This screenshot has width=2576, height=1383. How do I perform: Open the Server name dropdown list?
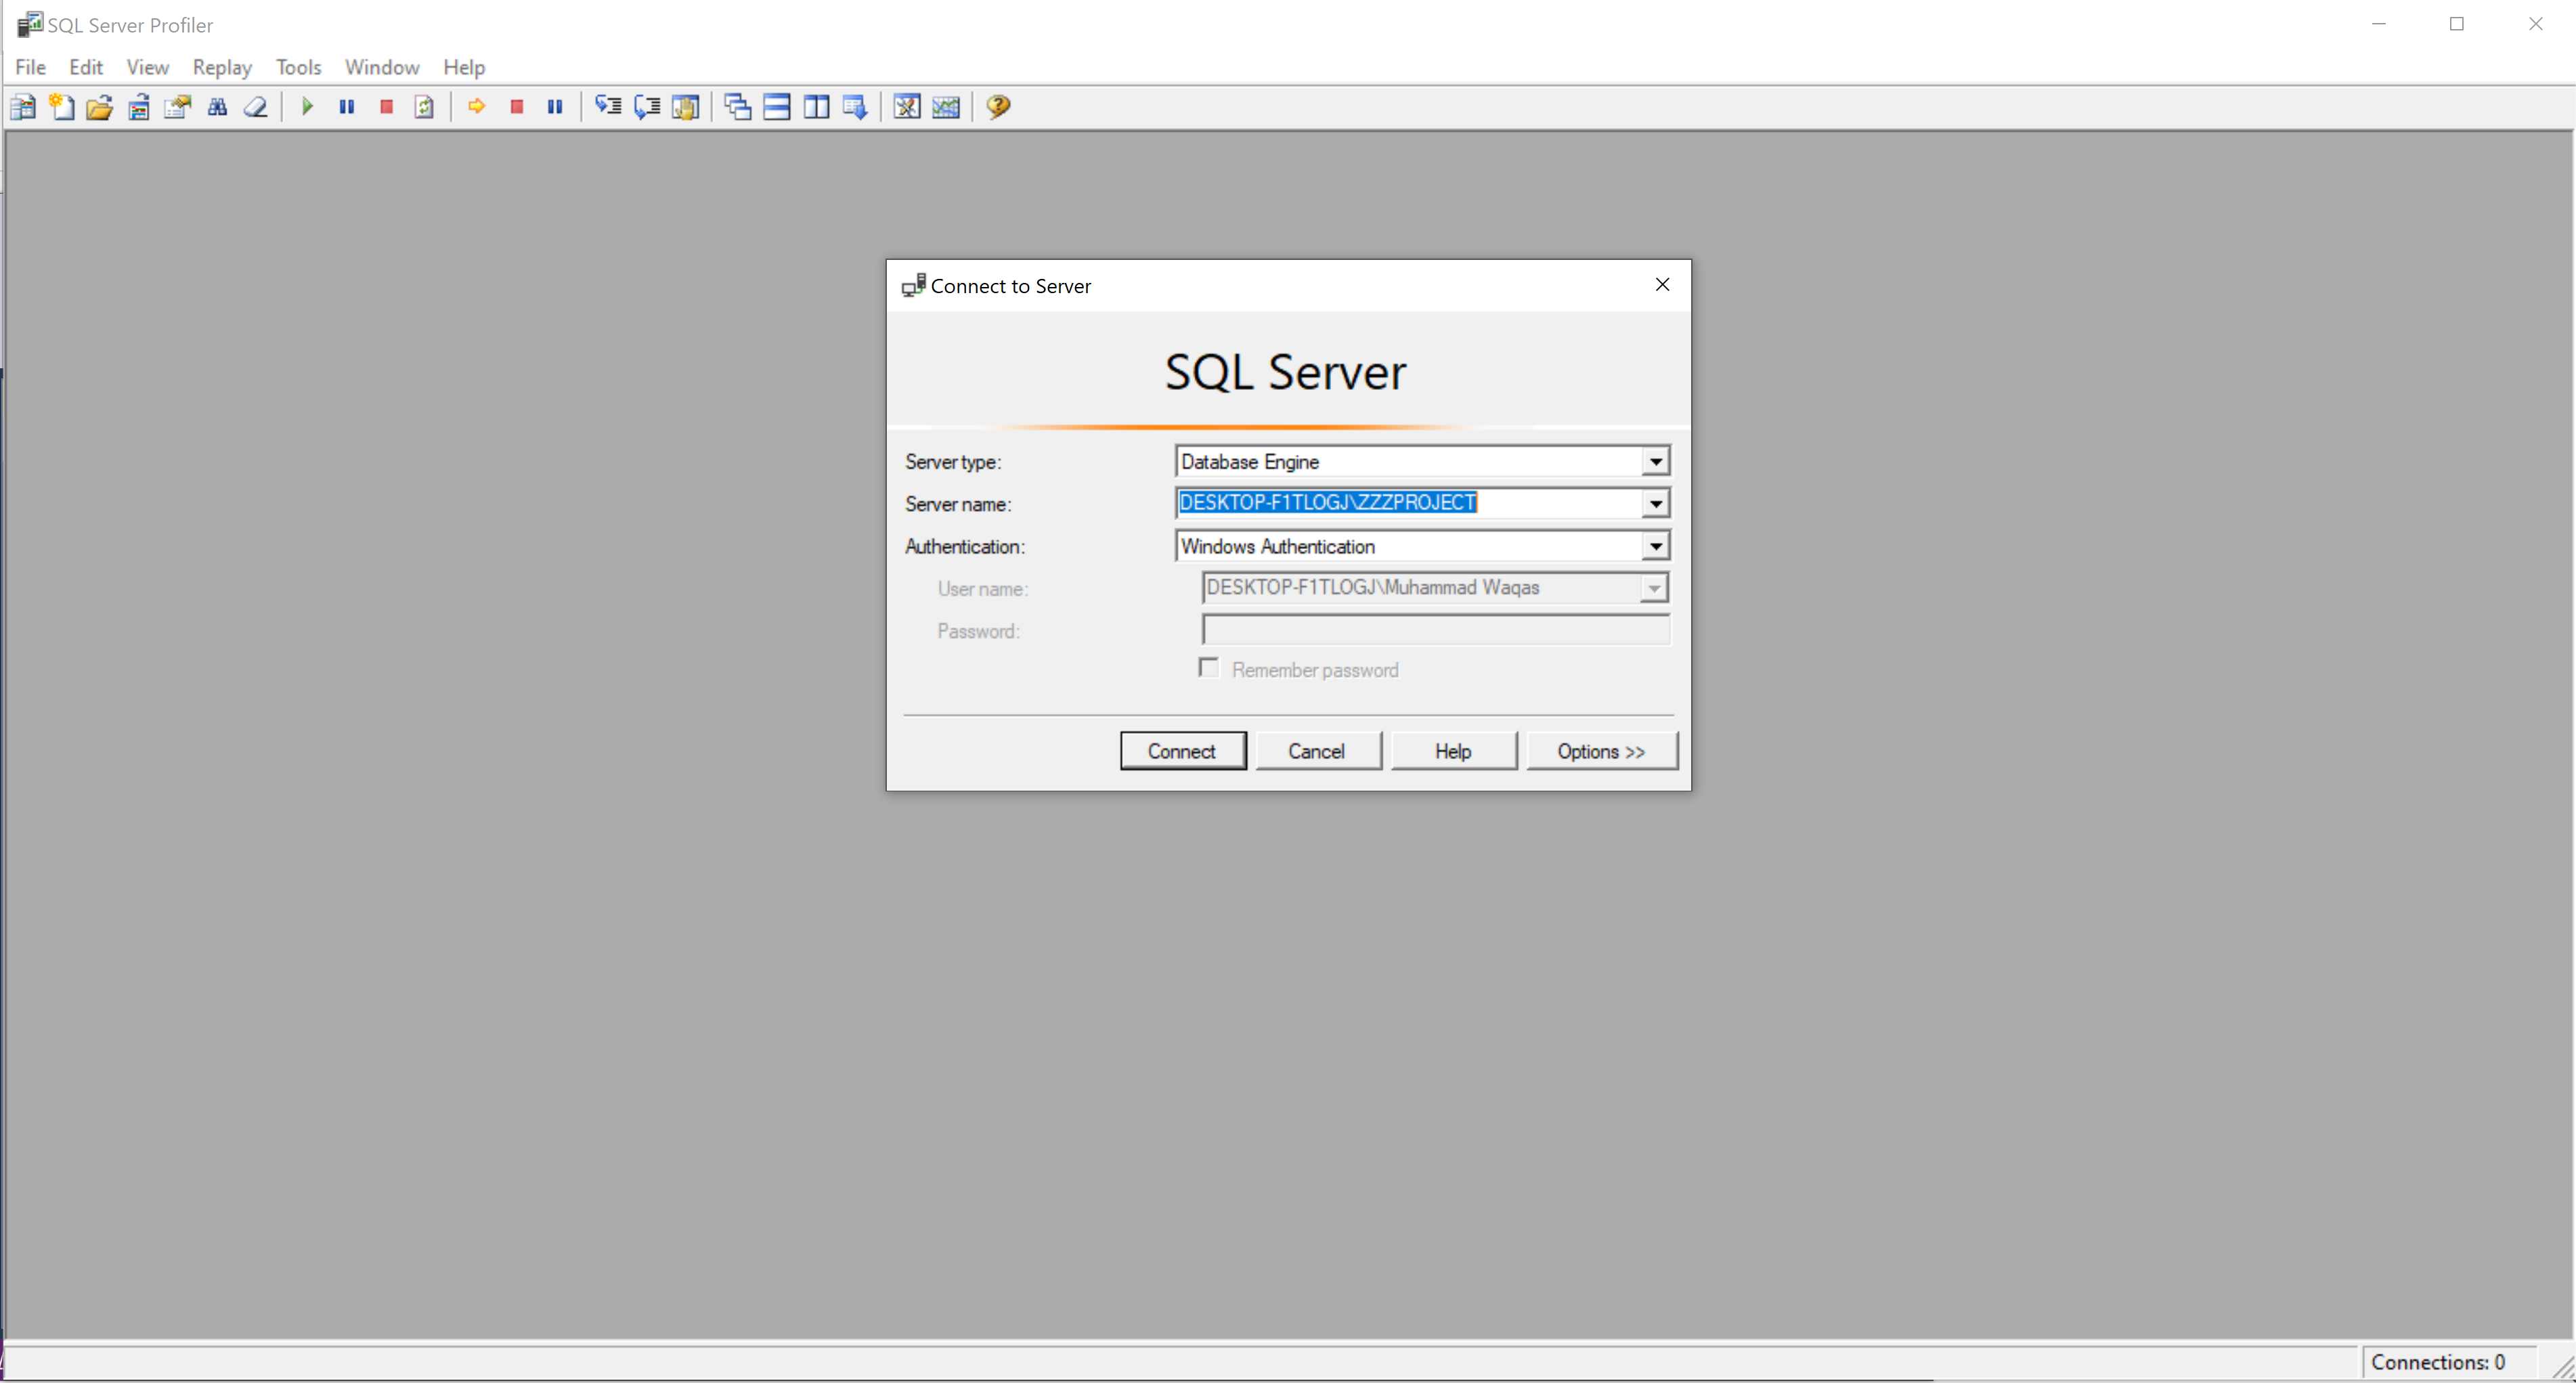[x=1655, y=503]
